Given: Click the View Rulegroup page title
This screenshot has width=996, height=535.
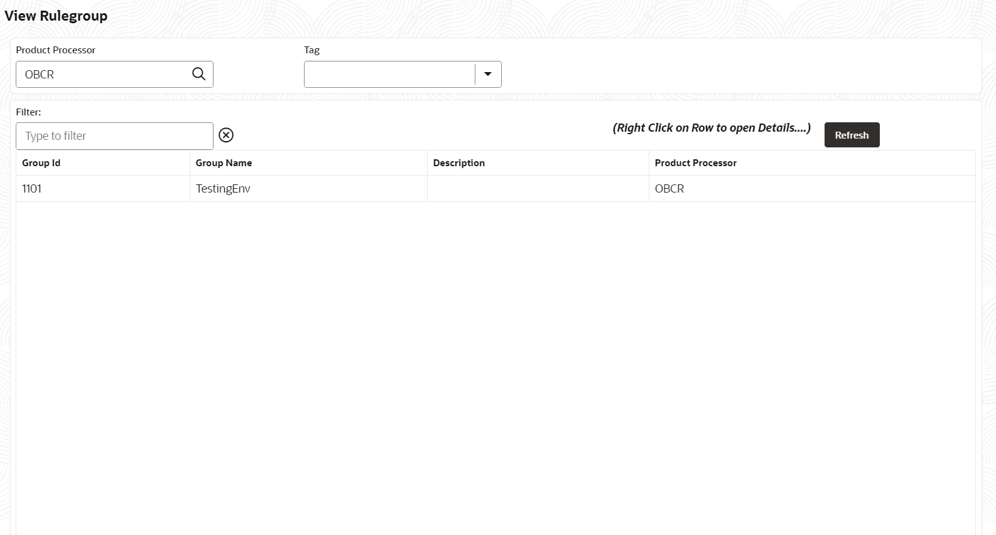Looking at the screenshot, I should click(56, 16).
